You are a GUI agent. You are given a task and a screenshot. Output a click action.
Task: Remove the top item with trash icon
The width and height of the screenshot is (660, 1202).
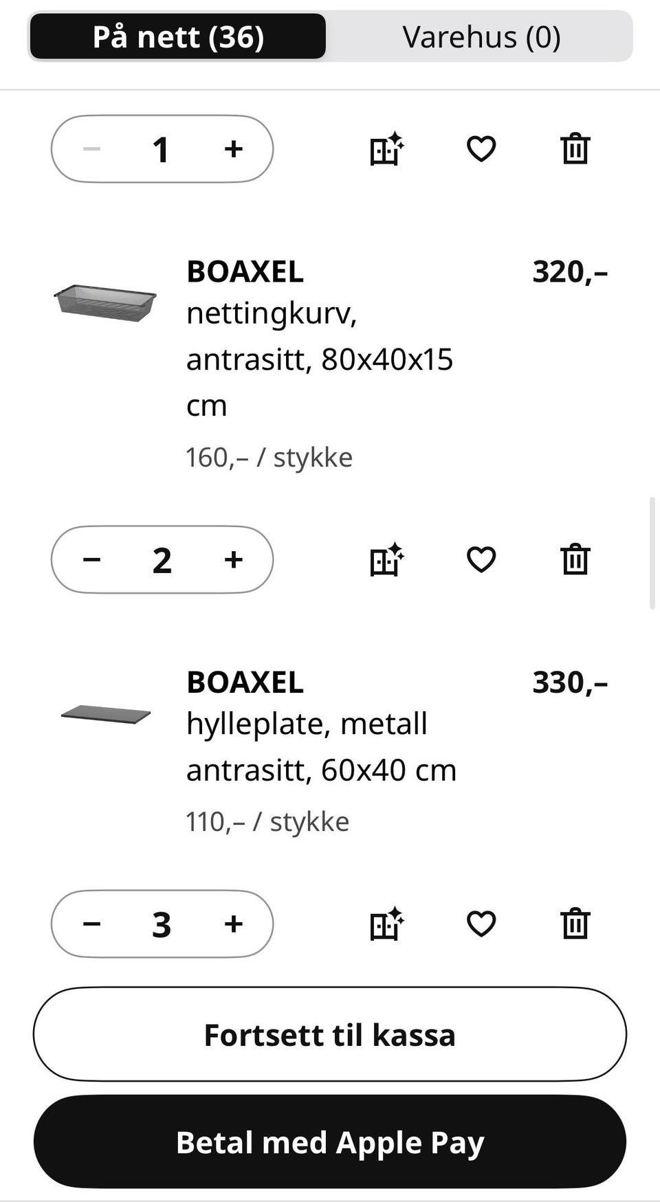pyautogui.click(x=575, y=148)
